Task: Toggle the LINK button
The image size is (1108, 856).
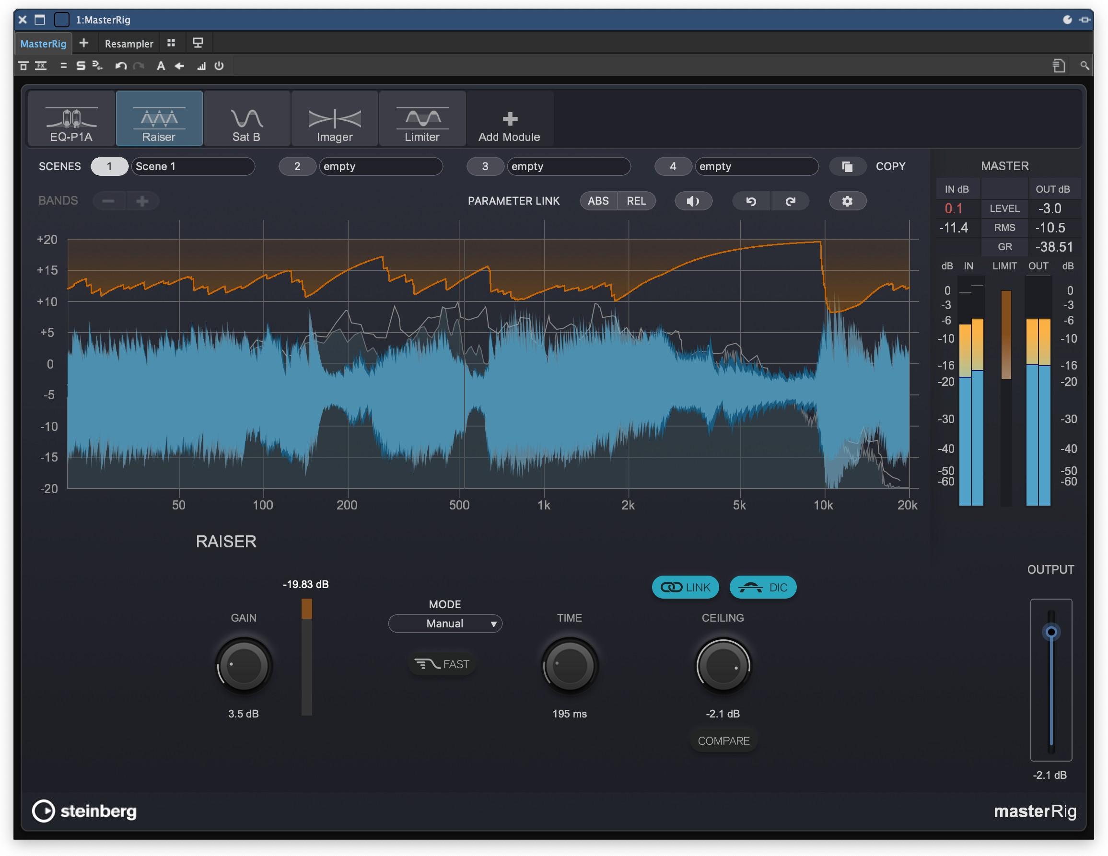Action: (x=685, y=587)
